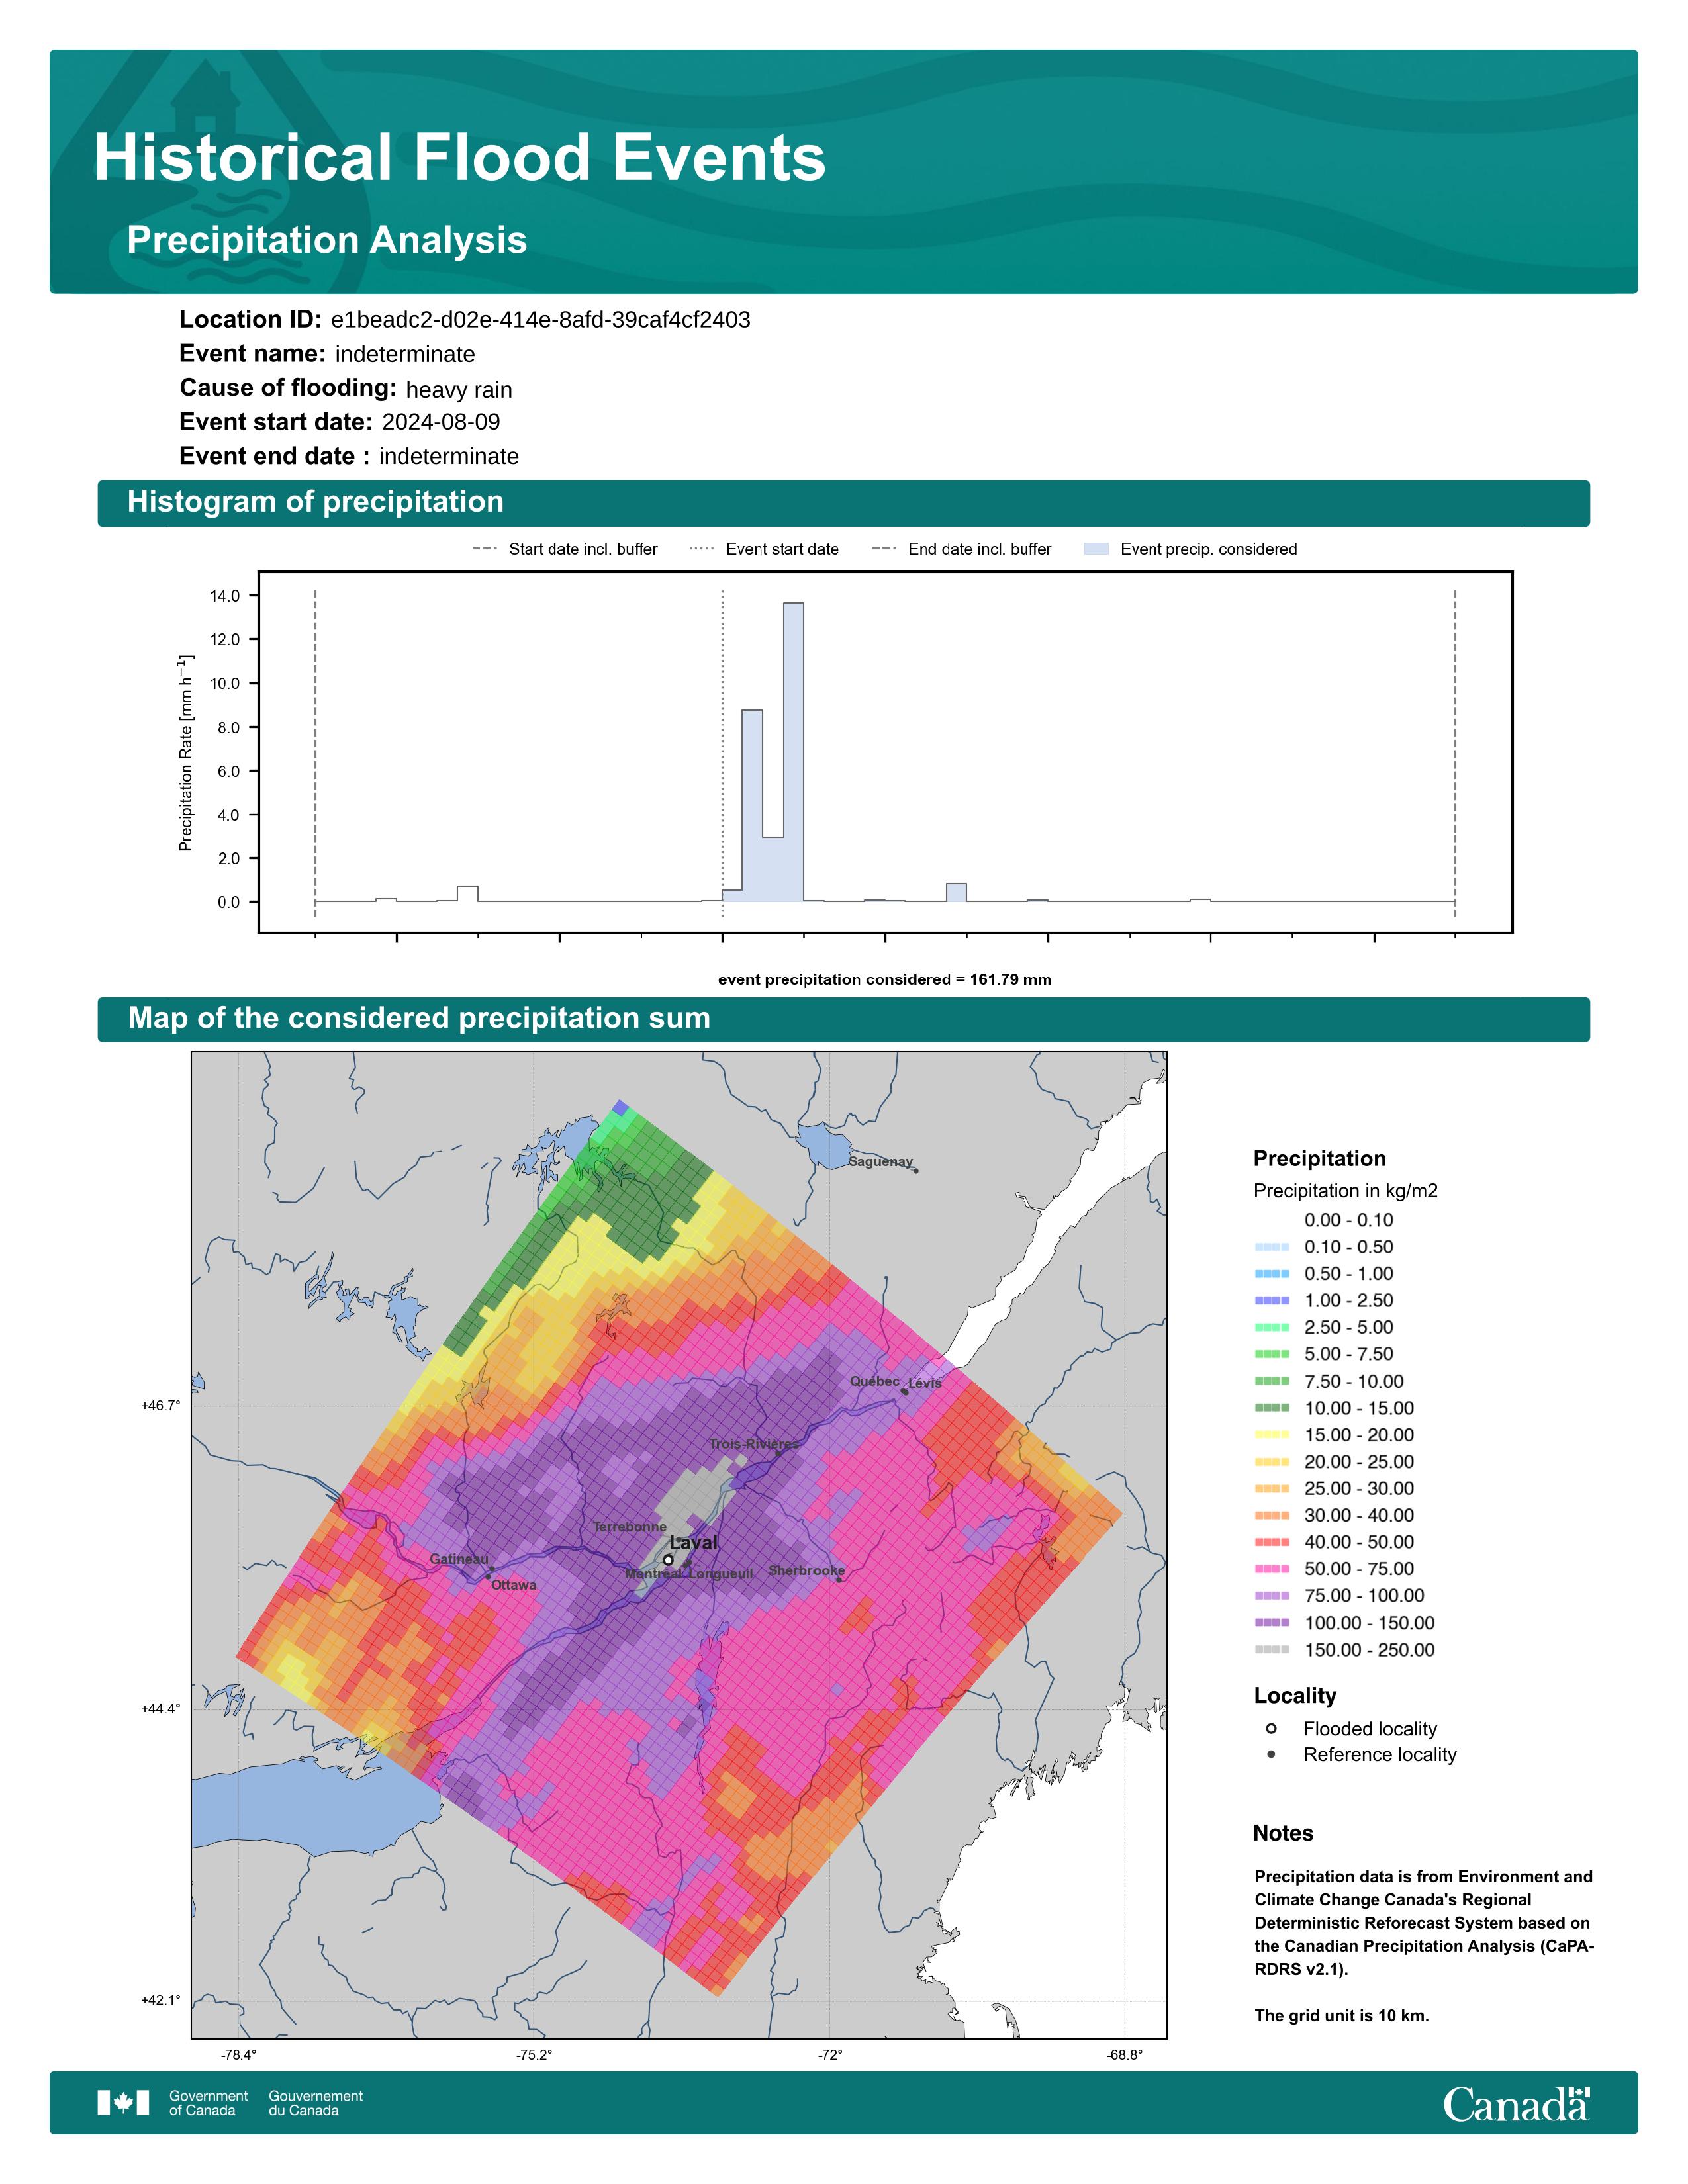Click the Notes heading beside the map

coord(1283,1833)
